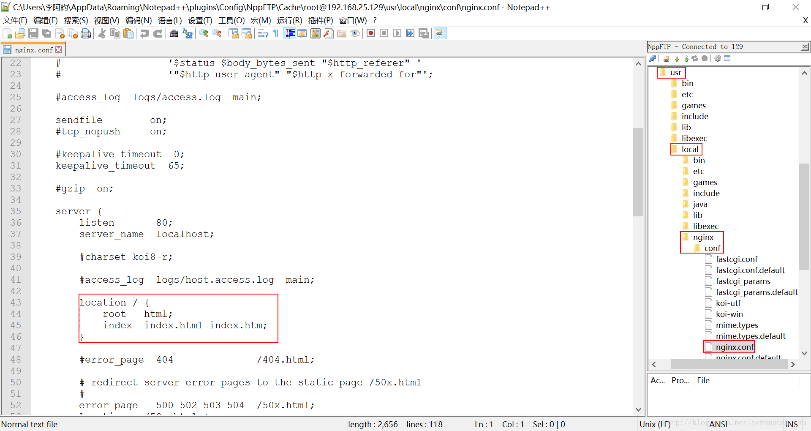This screenshot has width=811, height=431.
Task: Open NppFTP cache folder icon
Action: (x=666, y=59)
